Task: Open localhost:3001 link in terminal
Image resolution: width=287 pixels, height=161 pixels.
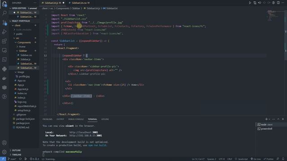Action: [x=84, y=132]
